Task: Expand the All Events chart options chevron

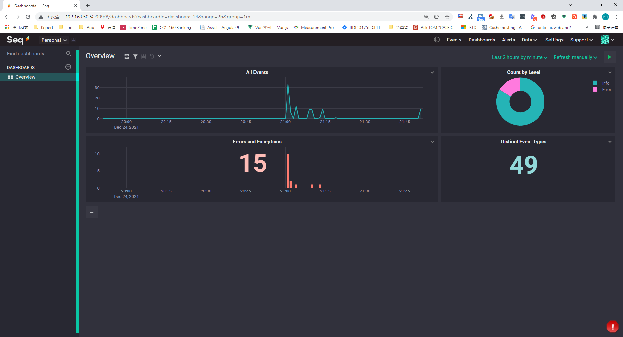Action: pyautogui.click(x=432, y=72)
